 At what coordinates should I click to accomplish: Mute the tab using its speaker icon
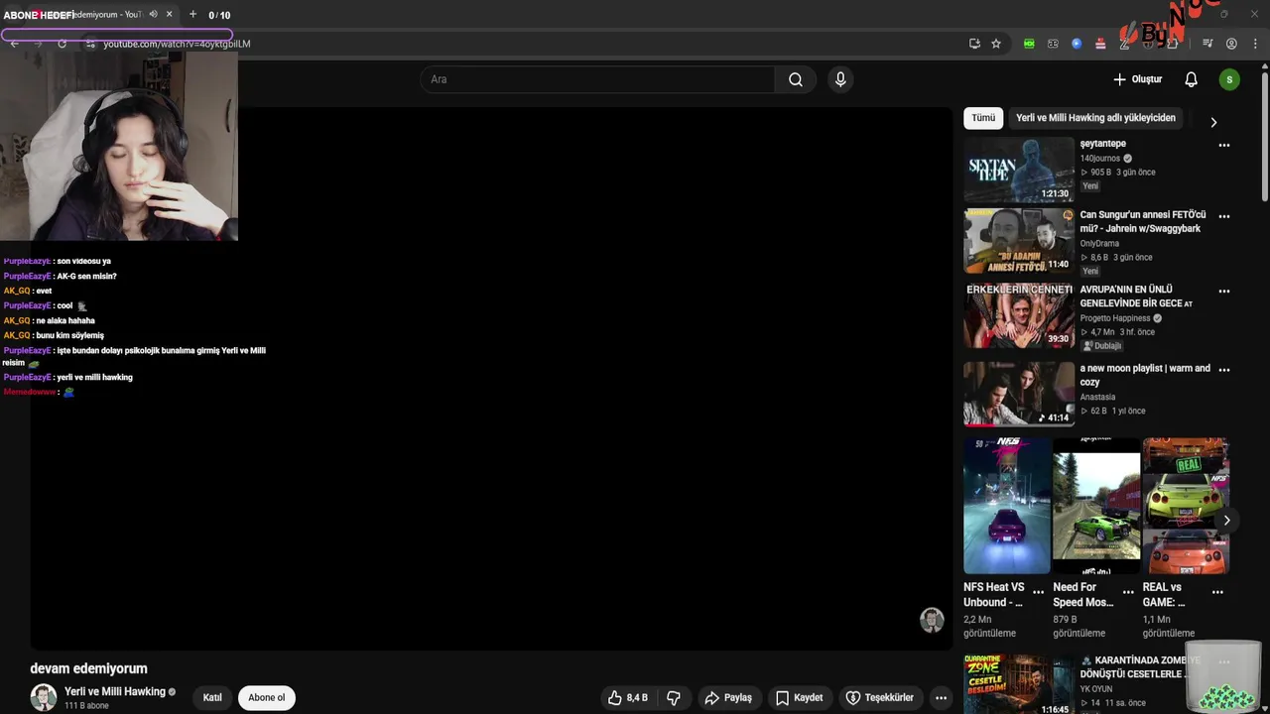click(153, 14)
